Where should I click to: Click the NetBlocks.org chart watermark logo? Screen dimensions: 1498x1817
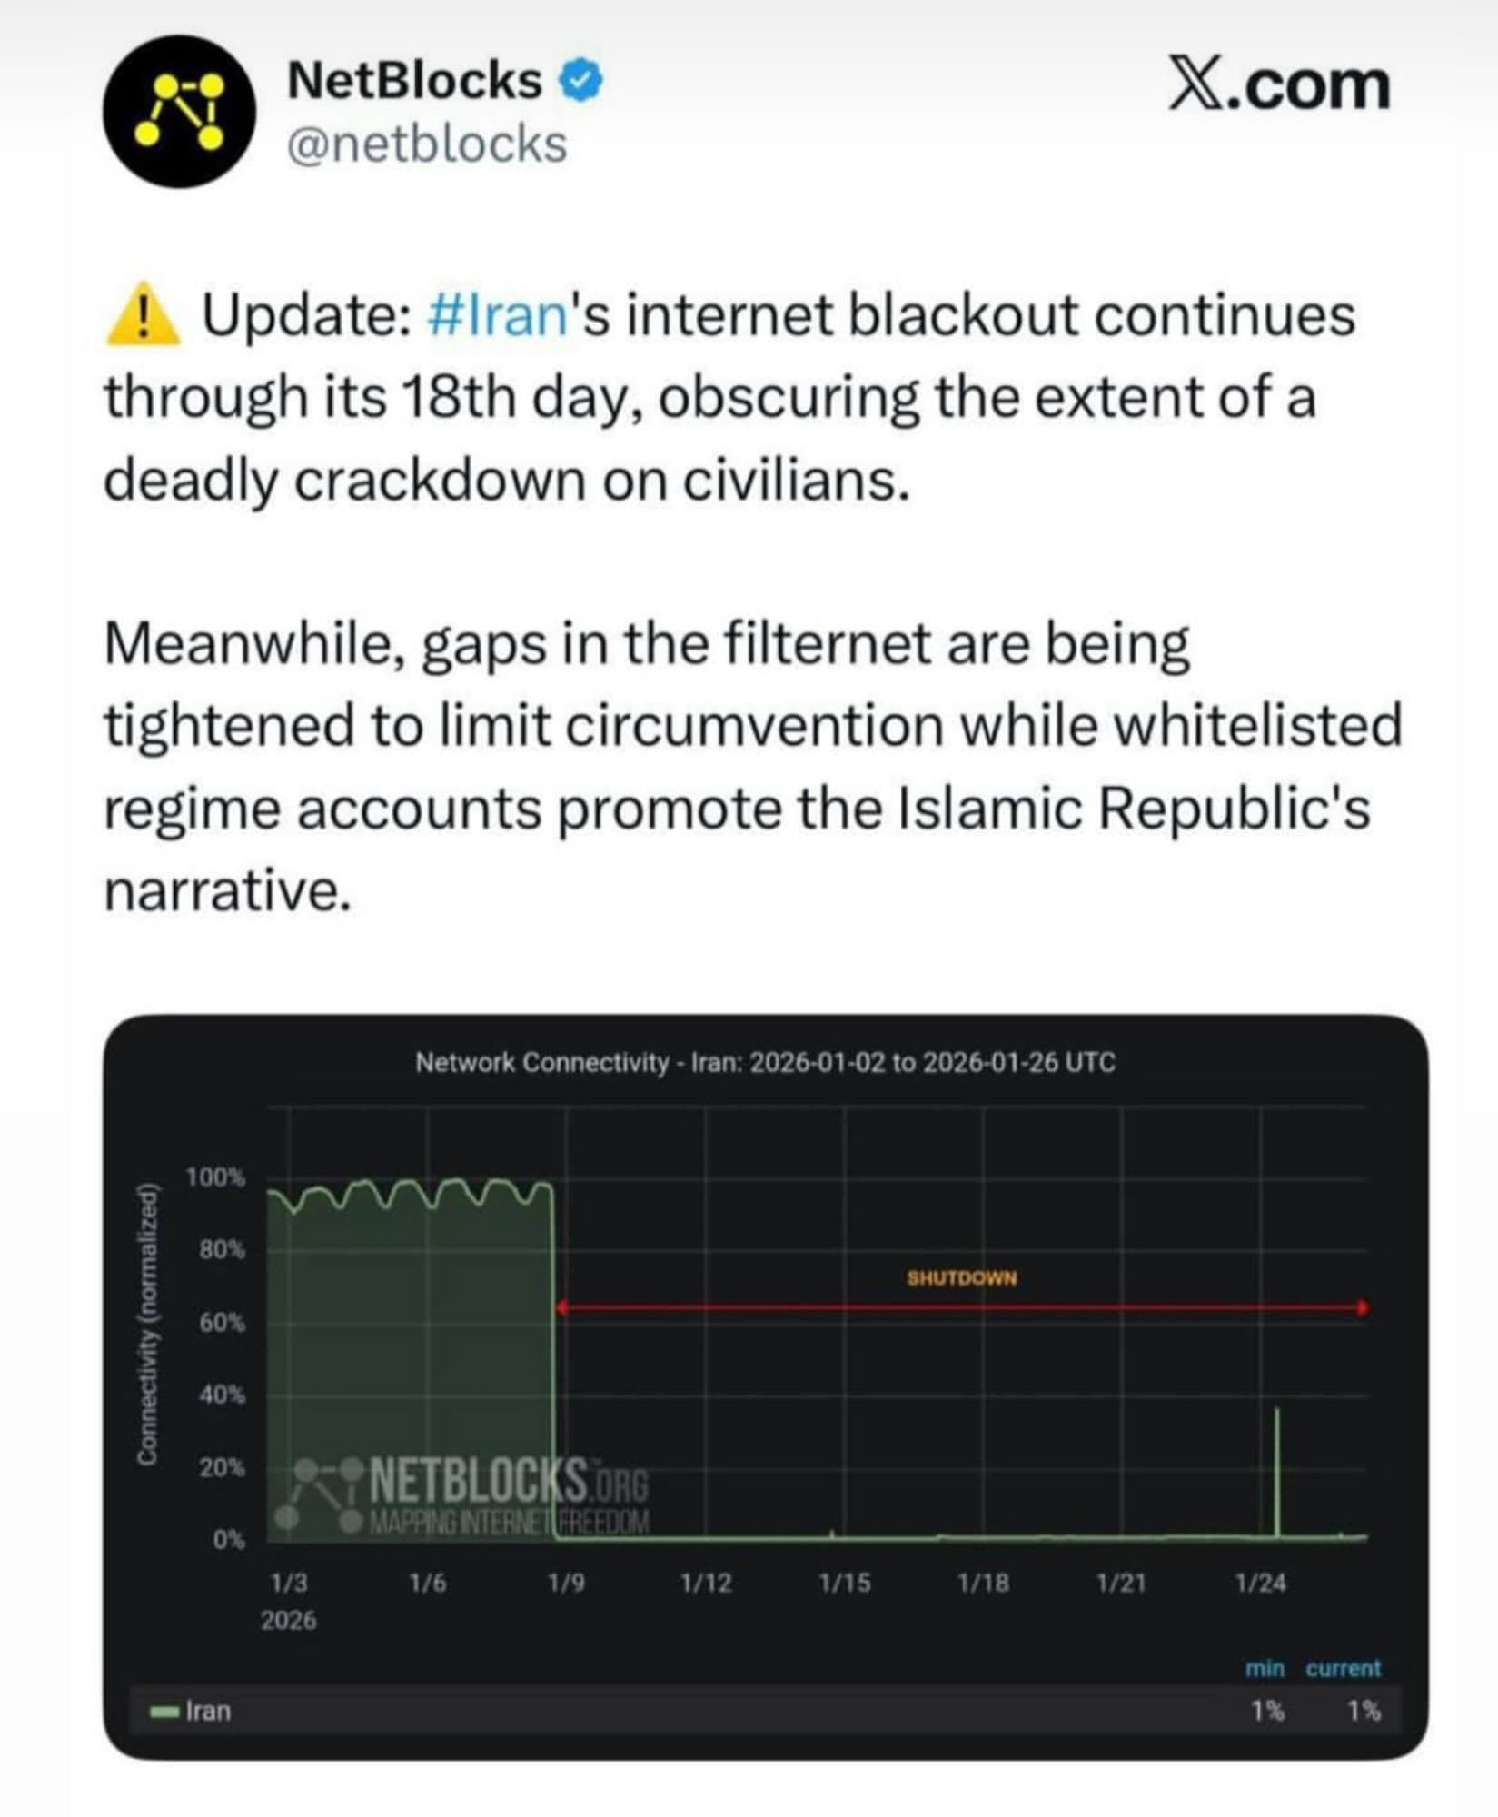point(471,1495)
